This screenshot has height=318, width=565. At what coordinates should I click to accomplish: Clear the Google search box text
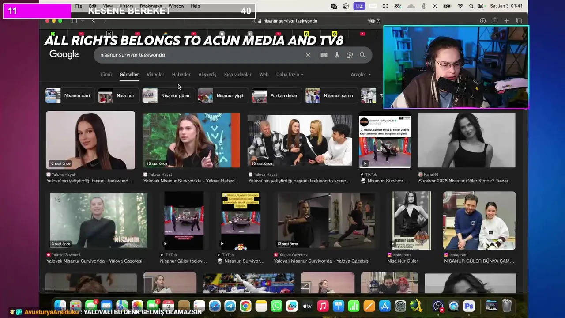point(308,55)
